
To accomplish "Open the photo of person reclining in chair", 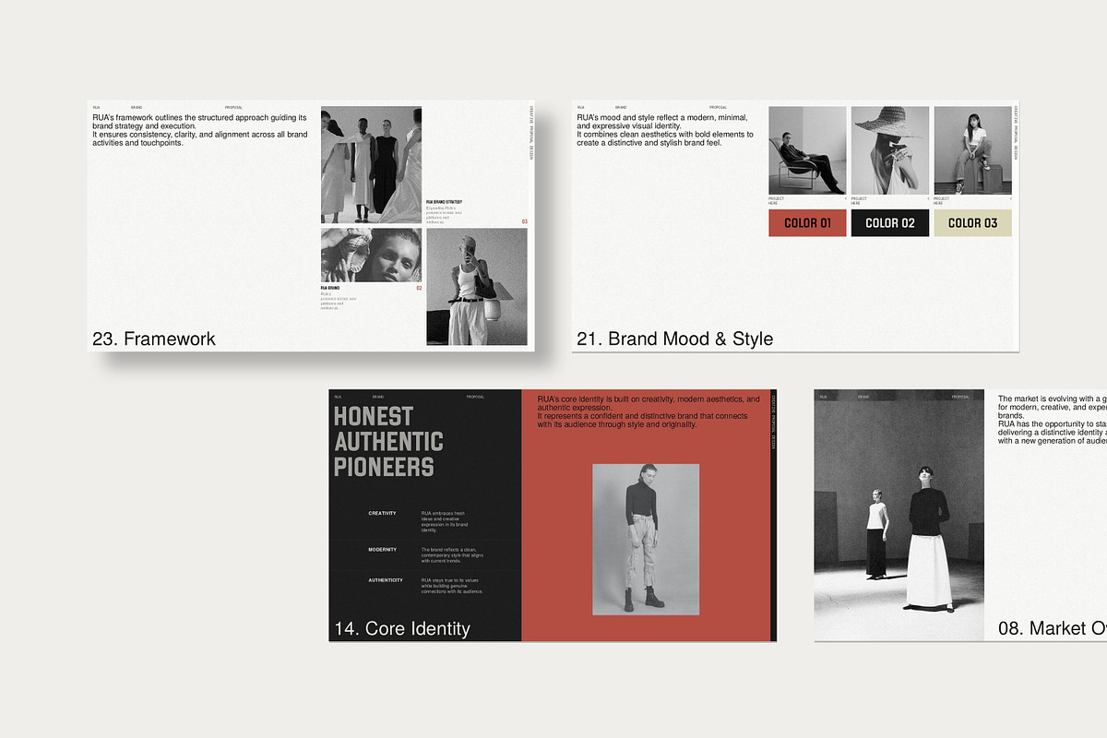I will point(807,150).
